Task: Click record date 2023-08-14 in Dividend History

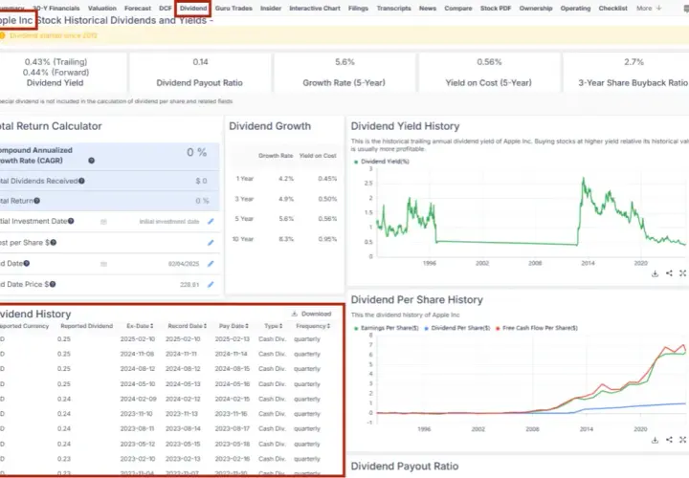Action: (183, 428)
